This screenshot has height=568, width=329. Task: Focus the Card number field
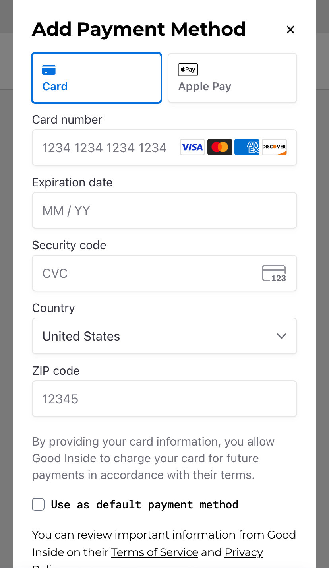click(x=164, y=147)
